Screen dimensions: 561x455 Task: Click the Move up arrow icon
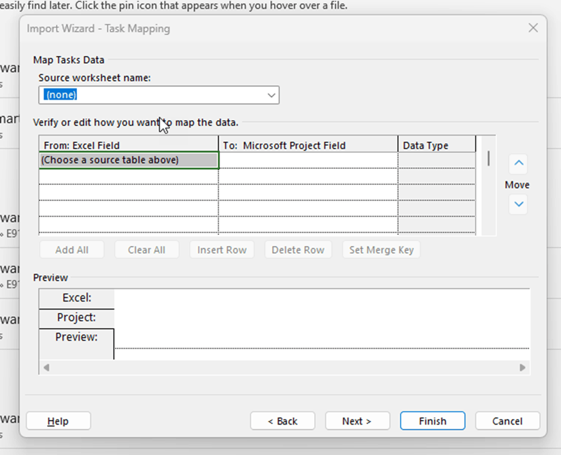(x=517, y=164)
